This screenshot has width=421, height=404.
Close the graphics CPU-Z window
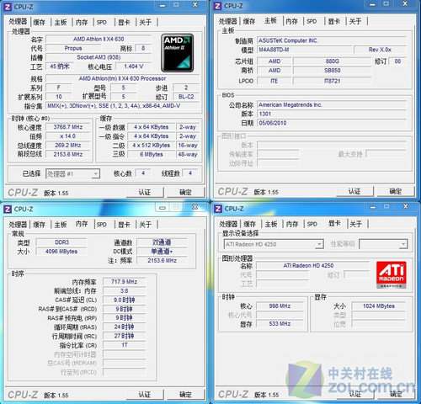point(405,206)
